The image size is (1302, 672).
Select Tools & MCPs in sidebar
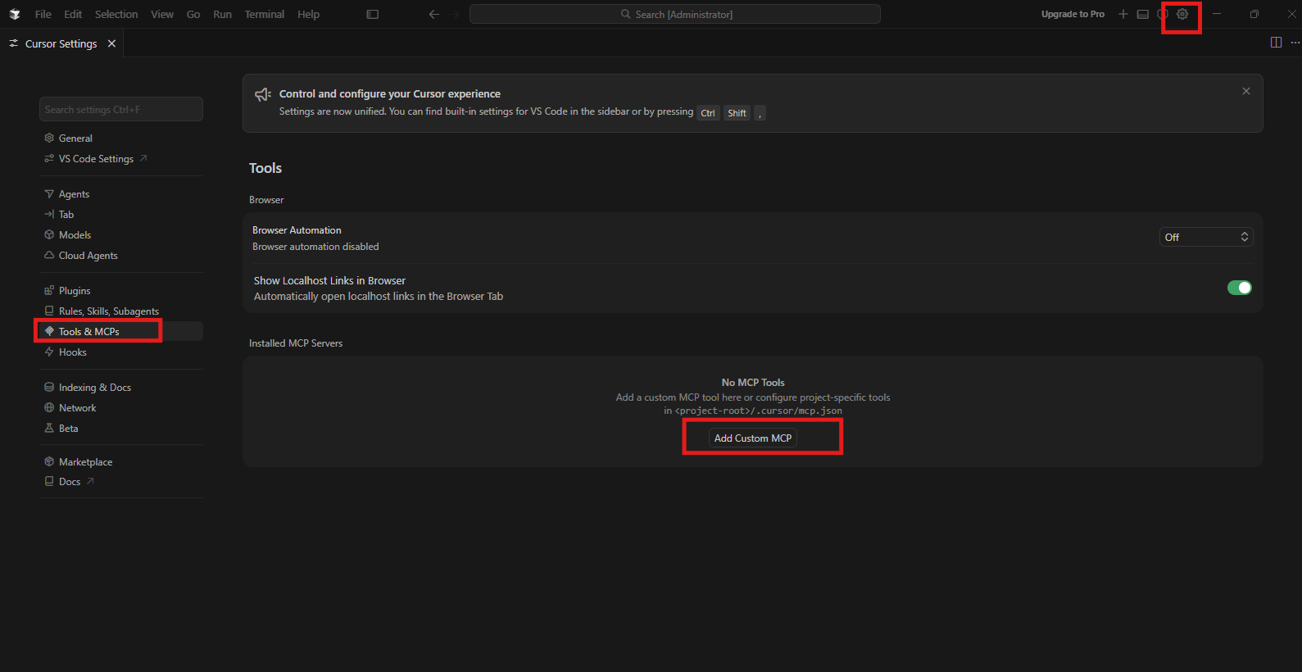click(x=121, y=332)
